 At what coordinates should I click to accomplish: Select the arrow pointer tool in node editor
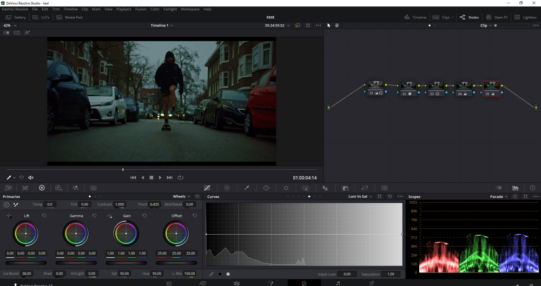(328, 25)
